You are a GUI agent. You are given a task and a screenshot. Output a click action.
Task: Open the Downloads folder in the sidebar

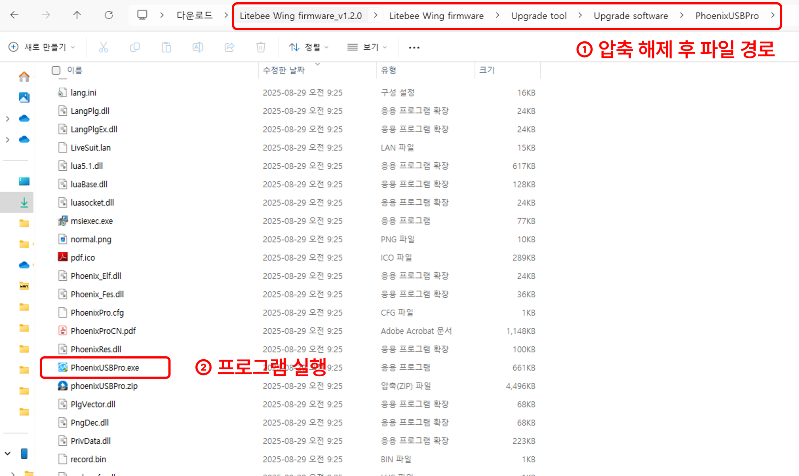click(x=24, y=202)
